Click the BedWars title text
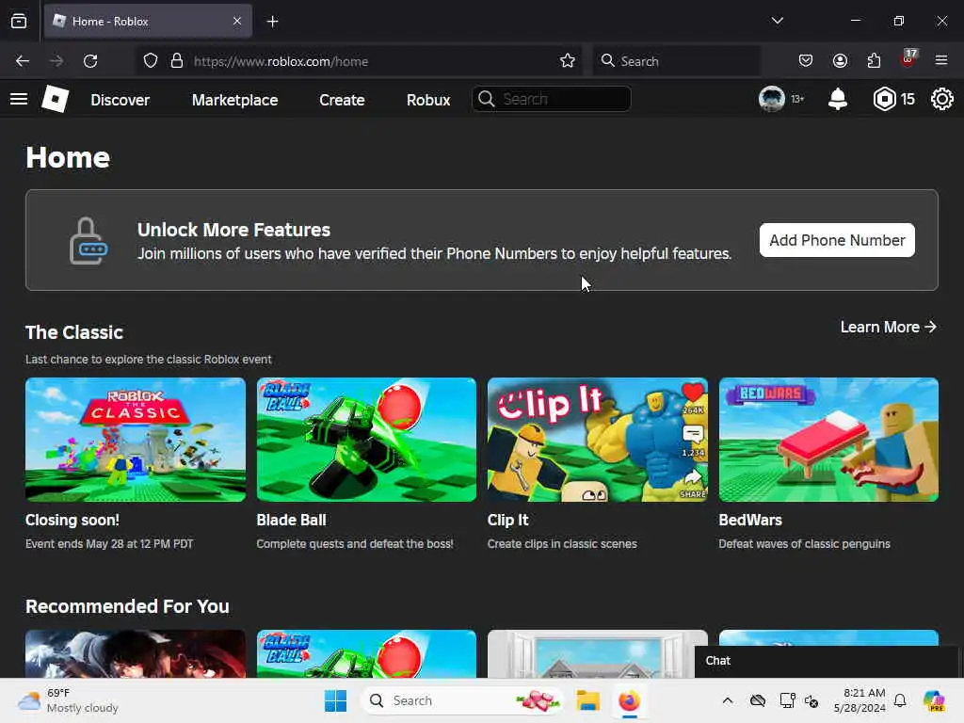The height and width of the screenshot is (723, 964). pyautogui.click(x=750, y=520)
